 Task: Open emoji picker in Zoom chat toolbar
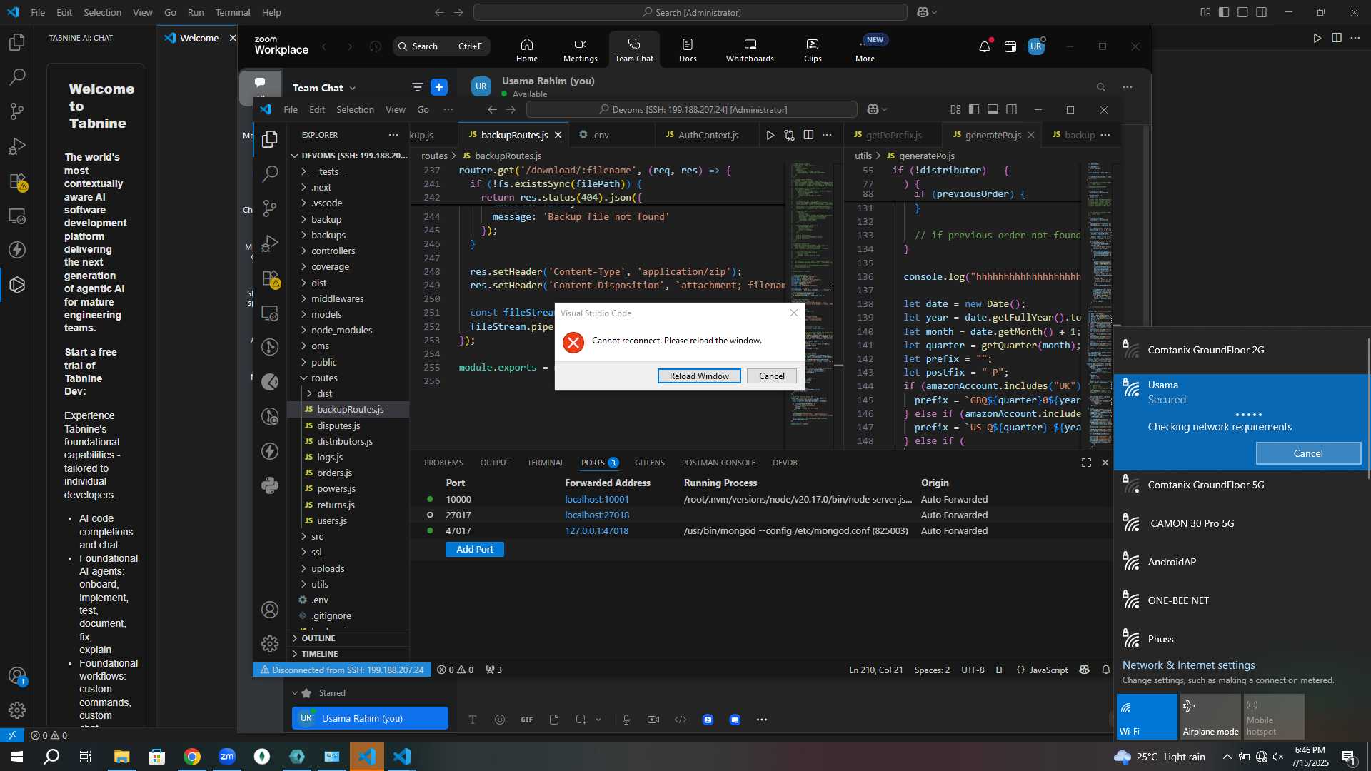coord(500,720)
